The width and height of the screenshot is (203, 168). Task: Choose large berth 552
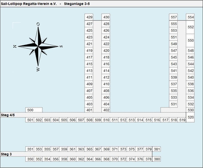point(190,27)
